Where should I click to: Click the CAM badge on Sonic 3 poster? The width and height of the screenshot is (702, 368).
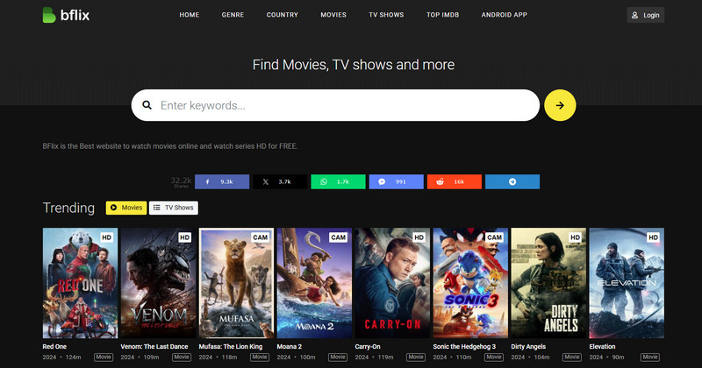point(494,237)
